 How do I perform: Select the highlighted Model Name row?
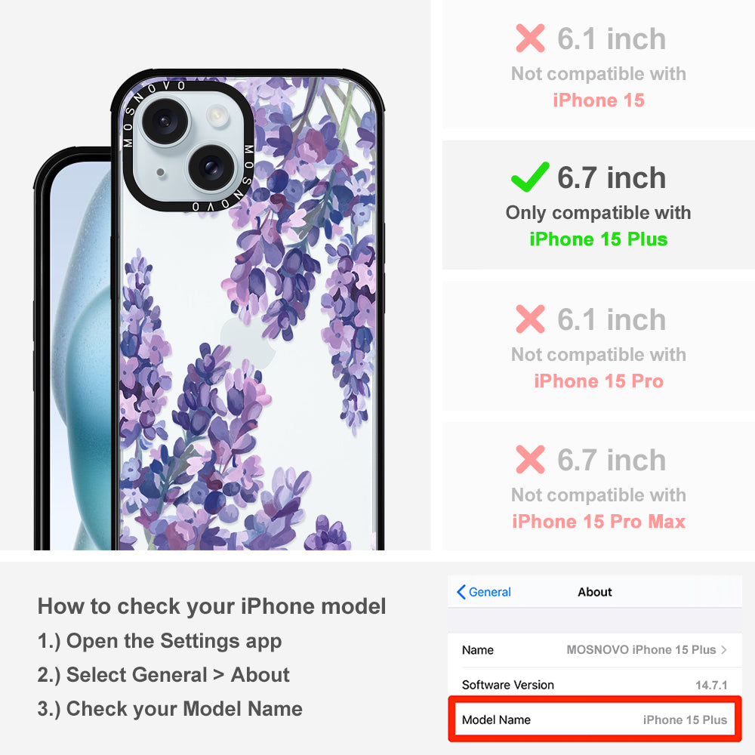pyautogui.click(x=595, y=719)
